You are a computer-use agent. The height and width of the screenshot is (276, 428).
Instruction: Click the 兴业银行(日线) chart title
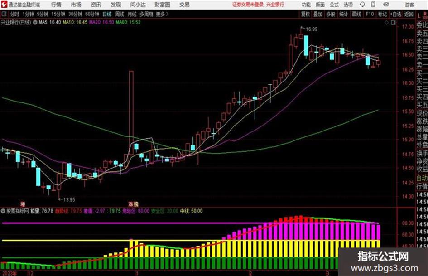tap(16, 22)
